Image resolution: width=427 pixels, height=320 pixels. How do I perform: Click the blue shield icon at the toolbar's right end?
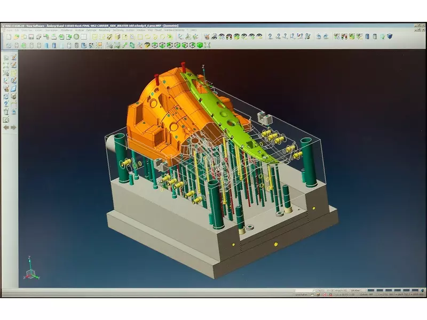click(x=390, y=37)
